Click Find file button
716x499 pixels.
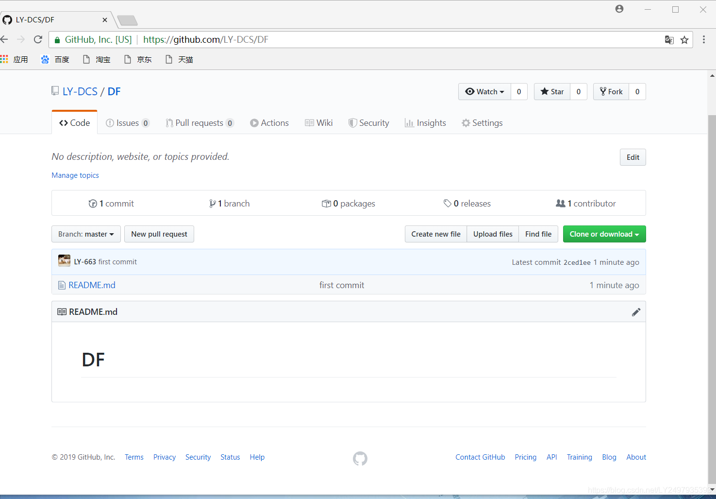[x=538, y=234]
